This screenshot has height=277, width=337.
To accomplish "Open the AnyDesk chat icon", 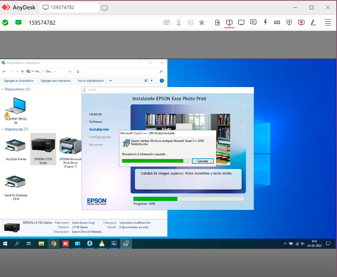I will (253, 23).
